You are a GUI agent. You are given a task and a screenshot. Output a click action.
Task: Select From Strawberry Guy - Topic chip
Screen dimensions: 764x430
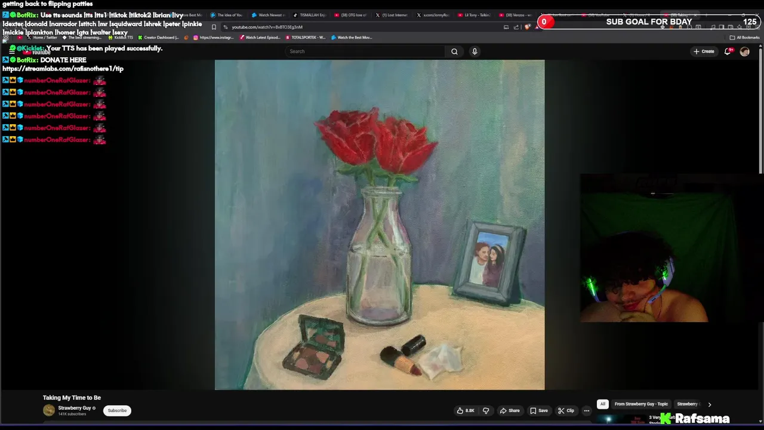641,404
